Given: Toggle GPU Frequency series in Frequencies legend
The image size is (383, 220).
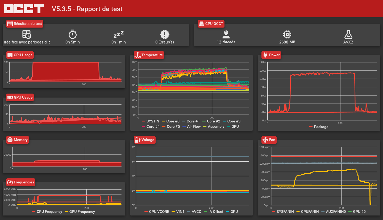Looking at the screenshot, I should pyautogui.click(x=80, y=212).
